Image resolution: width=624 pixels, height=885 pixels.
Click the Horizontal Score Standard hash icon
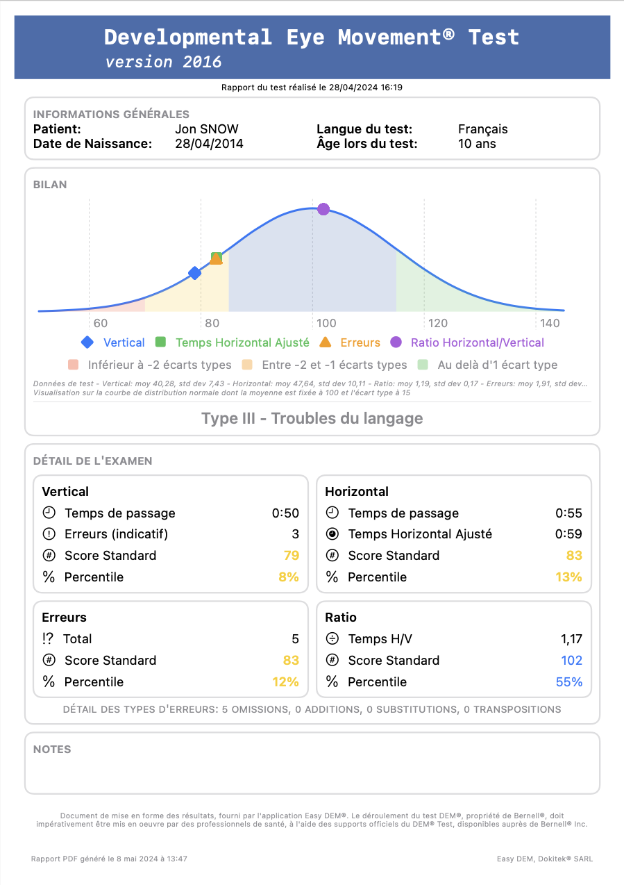pos(332,556)
